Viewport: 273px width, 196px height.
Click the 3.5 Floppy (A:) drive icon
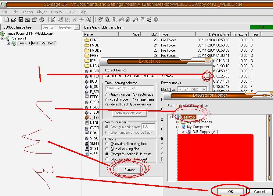point(189,132)
